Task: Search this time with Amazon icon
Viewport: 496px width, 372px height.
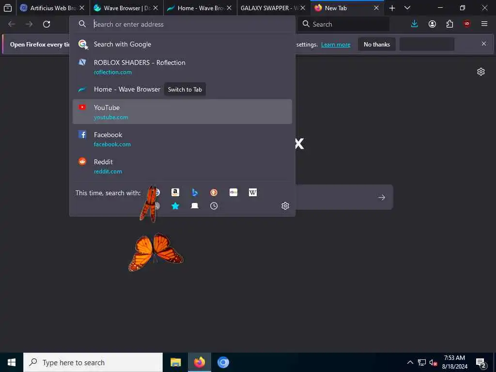Action: coord(175,192)
